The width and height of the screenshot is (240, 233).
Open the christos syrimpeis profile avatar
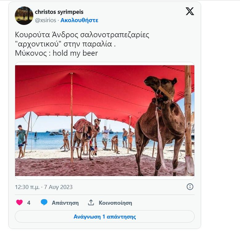(x=24, y=16)
